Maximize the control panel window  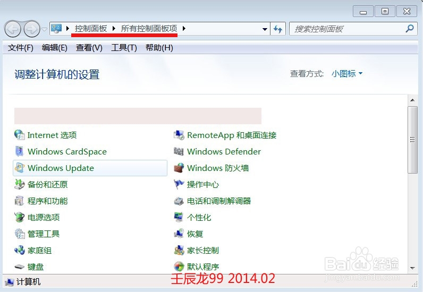point(385,11)
